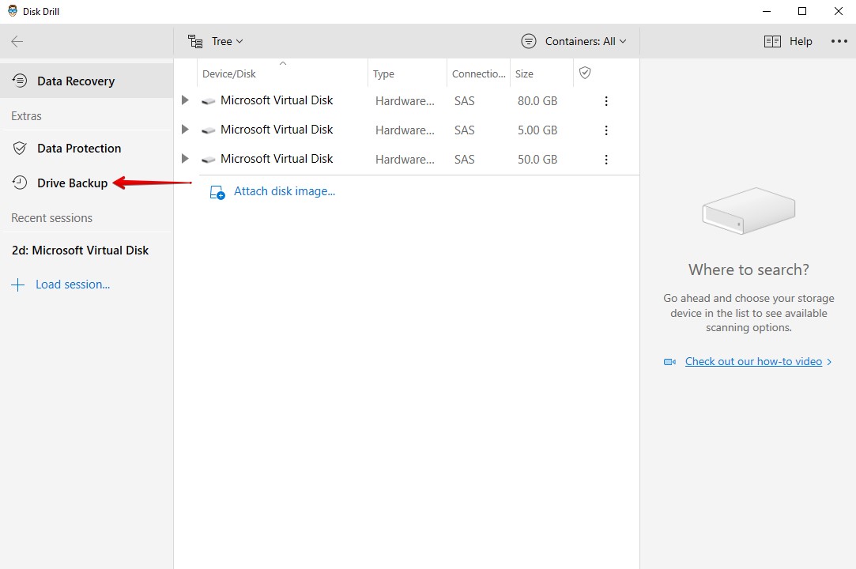Select Data Recovery in the sidebar
The width and height of the screenshot is (856, 569).
pos(87,81)
